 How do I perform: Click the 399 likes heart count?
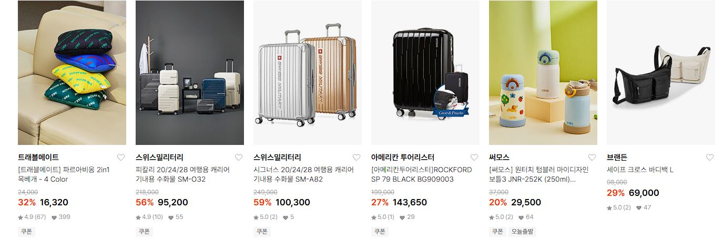point(60,217)
